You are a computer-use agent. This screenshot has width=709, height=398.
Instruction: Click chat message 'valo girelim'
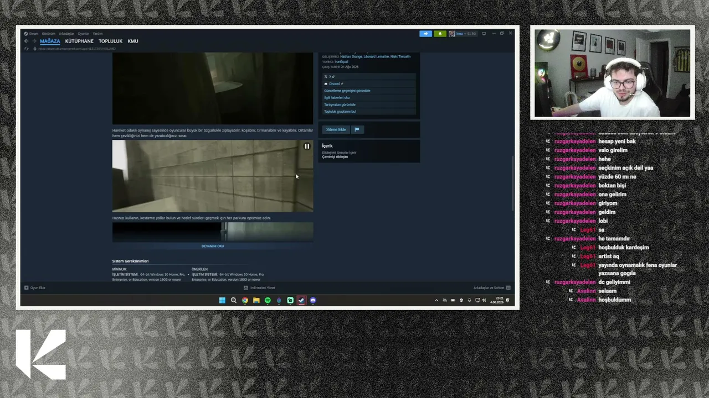click(x=613, y=150)
